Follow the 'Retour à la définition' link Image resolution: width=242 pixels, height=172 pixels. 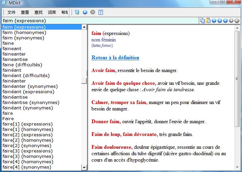point(115,58)
